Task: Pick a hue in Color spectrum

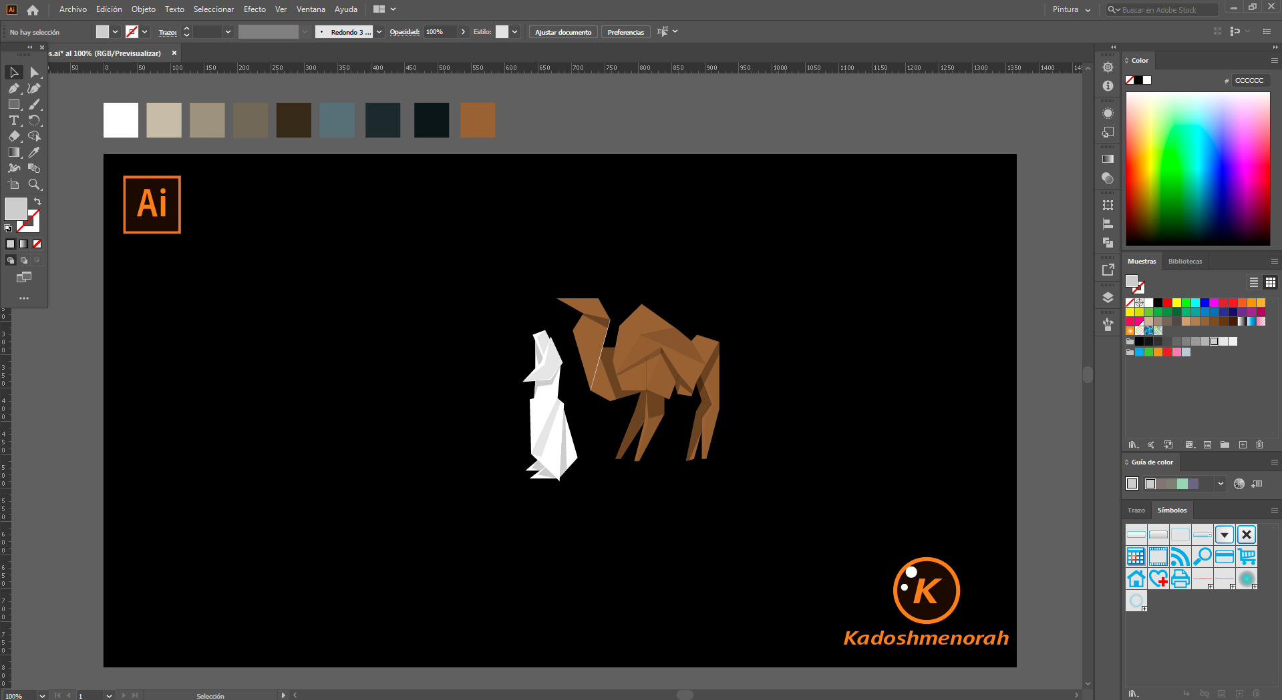Action: [1198, 168]
